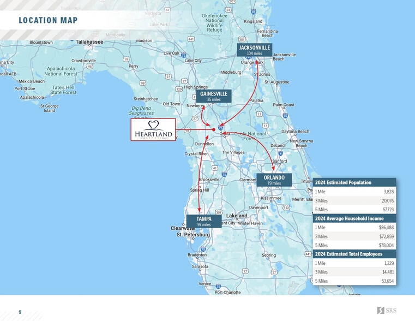This screenshot has height=321, width=415.
Task: Click the route 129 highway shield
Action: point(179,89)
